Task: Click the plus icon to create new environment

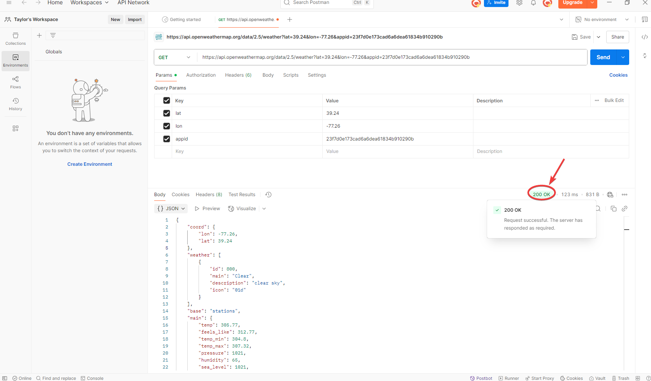Action: (x=39, y=35)
